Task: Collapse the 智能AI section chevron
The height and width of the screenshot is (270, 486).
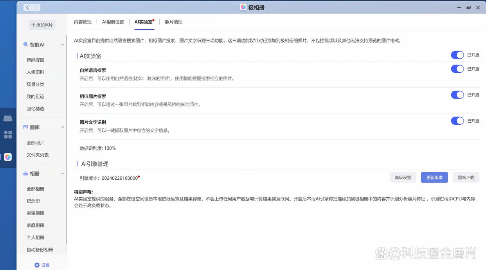Action: 63,45
